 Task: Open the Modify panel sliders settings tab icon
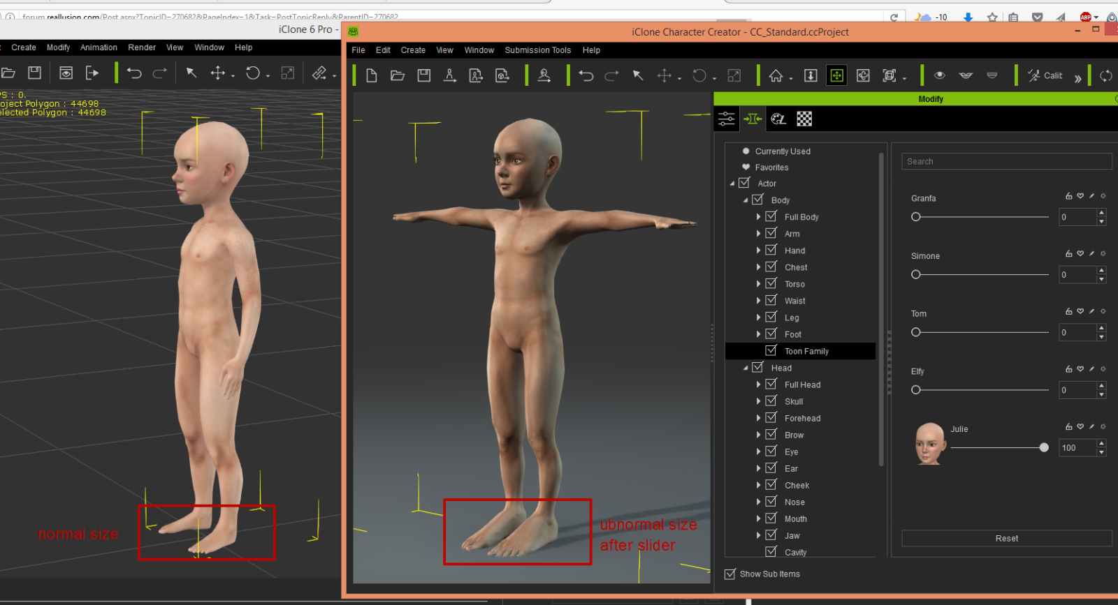727,119
